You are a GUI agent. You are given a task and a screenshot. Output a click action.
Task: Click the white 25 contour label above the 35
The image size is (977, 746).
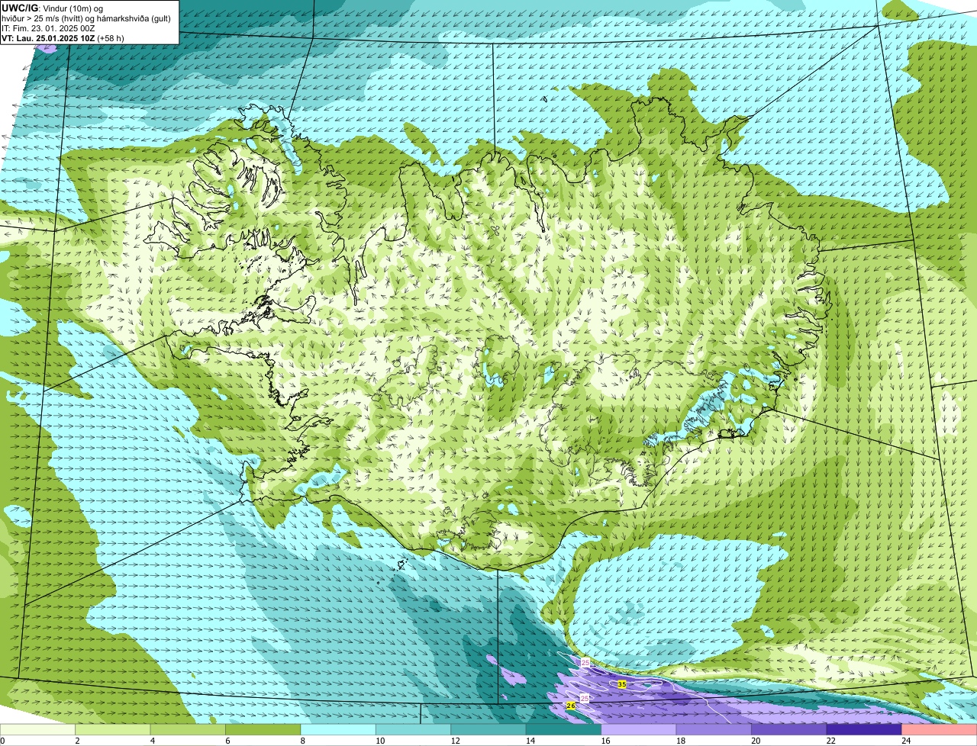pos(585,662)
